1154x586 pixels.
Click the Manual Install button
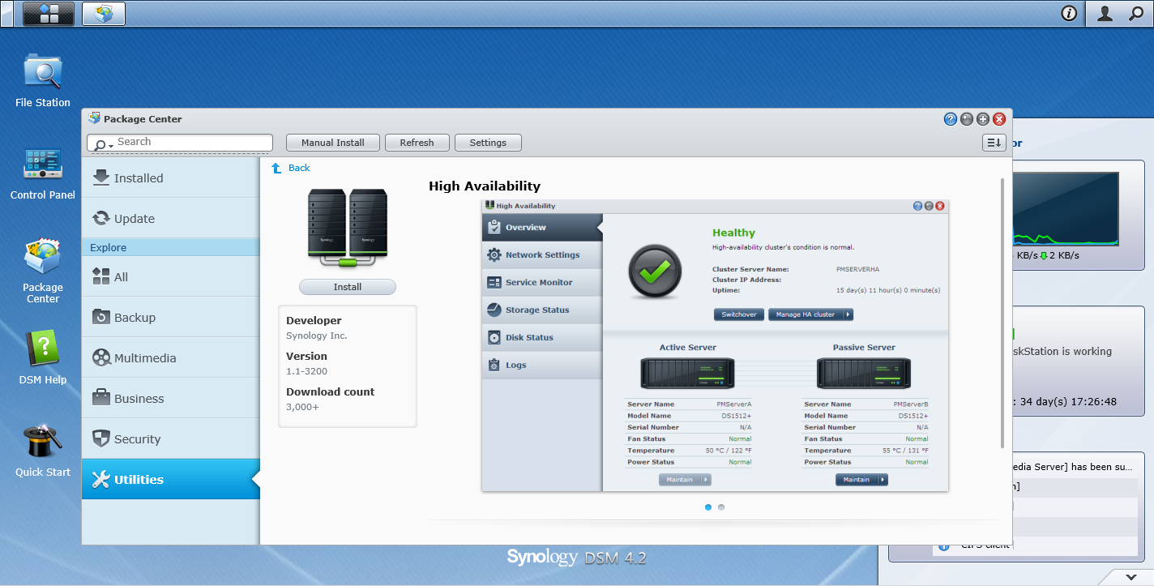[333, 143]
